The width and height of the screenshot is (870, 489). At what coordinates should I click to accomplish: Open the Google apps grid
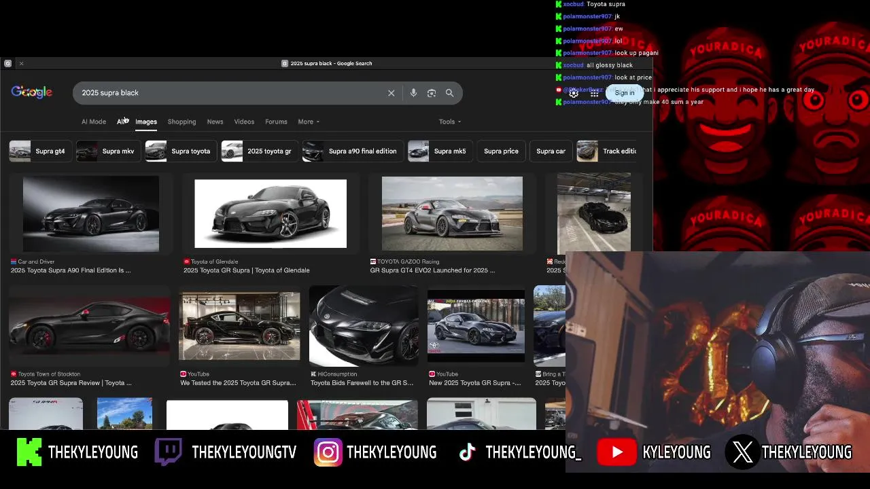click(594, 93)
